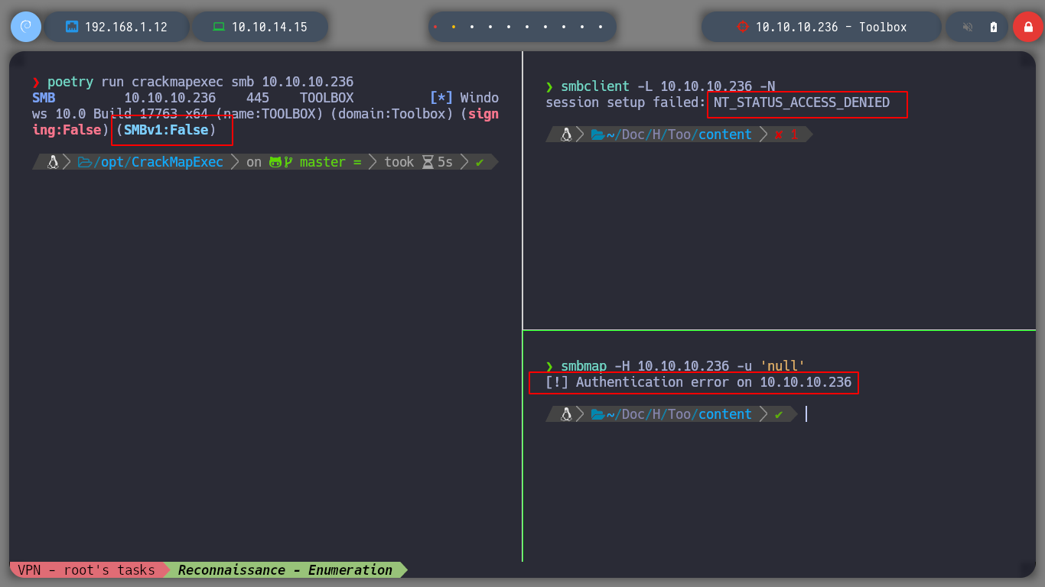Unmute using the muted speaker icon

click(968, 27)
